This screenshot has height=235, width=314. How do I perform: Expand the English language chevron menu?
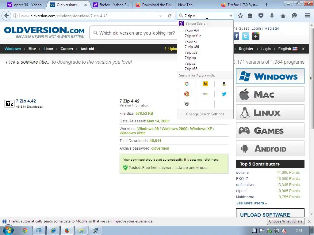pyautogui.click(x=303, y=49)
